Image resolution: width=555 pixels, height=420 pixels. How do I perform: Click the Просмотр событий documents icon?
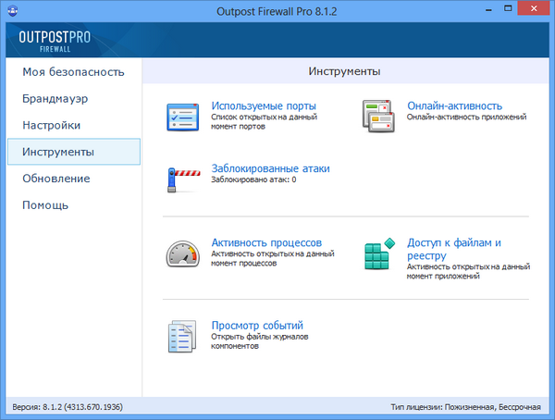click(x=183, y=336)
